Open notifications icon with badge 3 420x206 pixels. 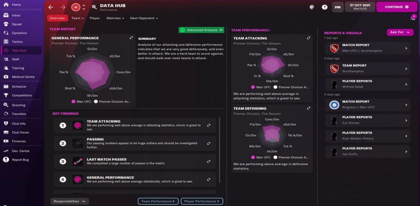coord(413,17)
